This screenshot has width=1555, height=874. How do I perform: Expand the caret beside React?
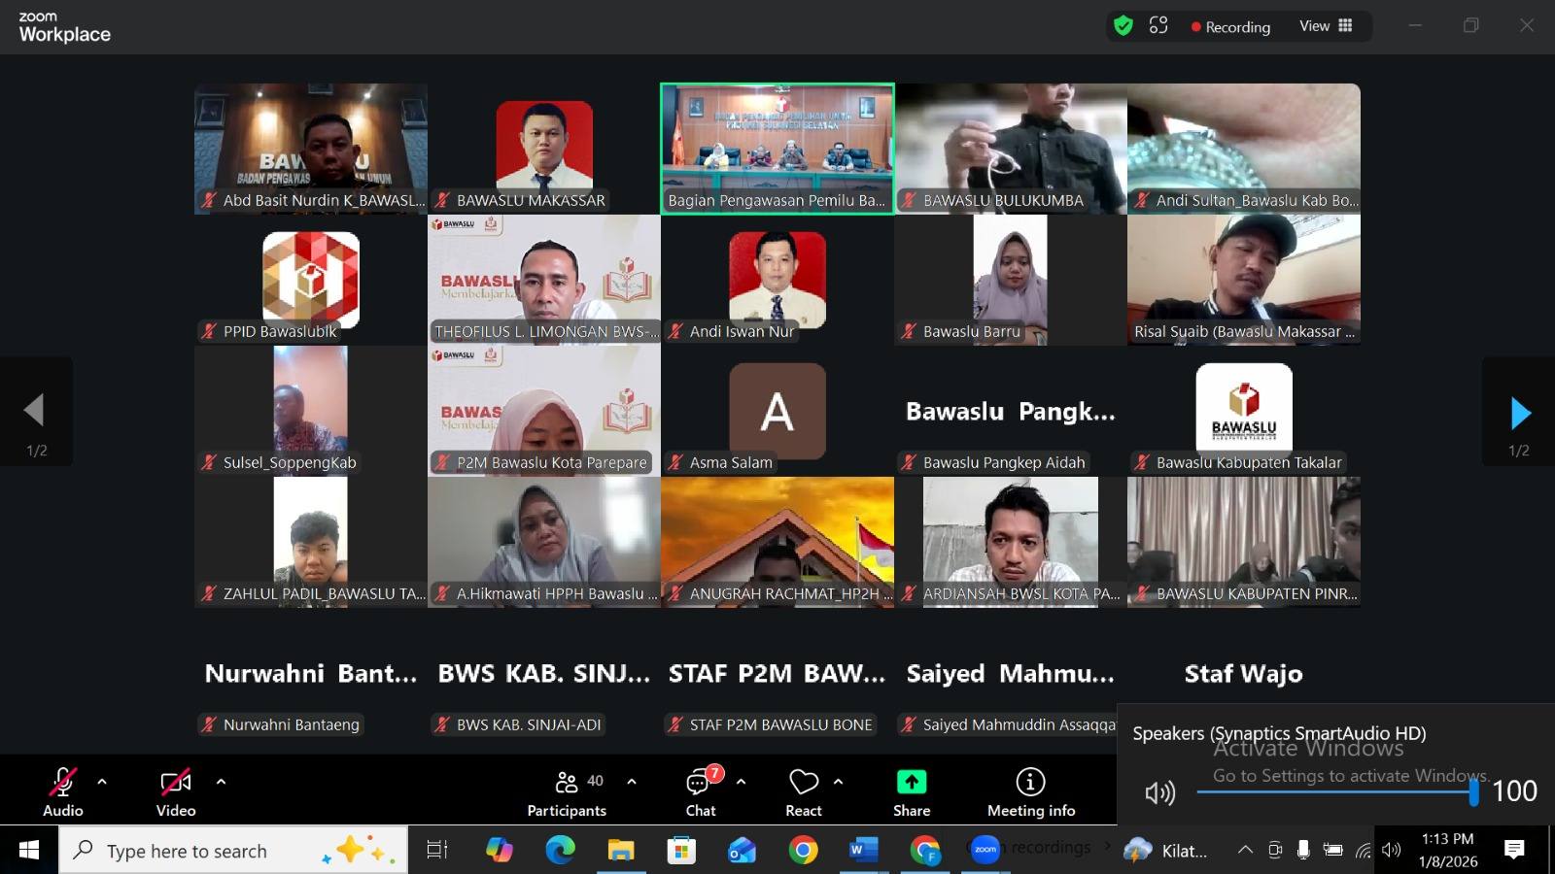click(x=839, y=782)
